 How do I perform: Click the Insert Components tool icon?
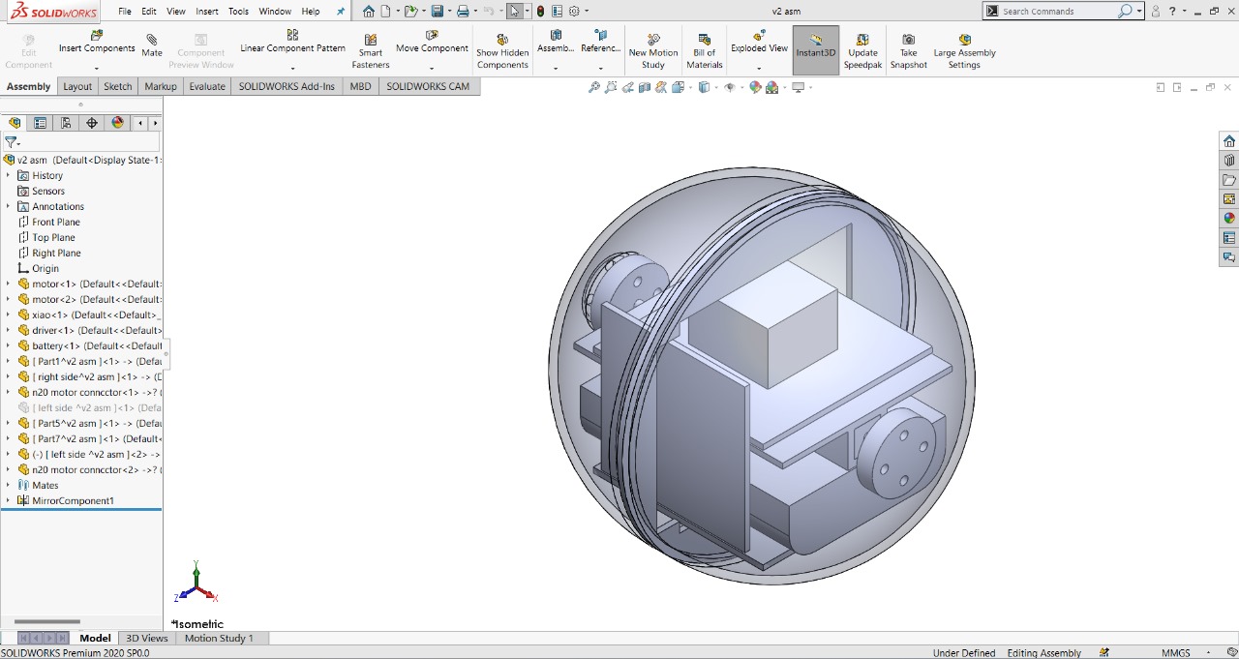(97, 35)
